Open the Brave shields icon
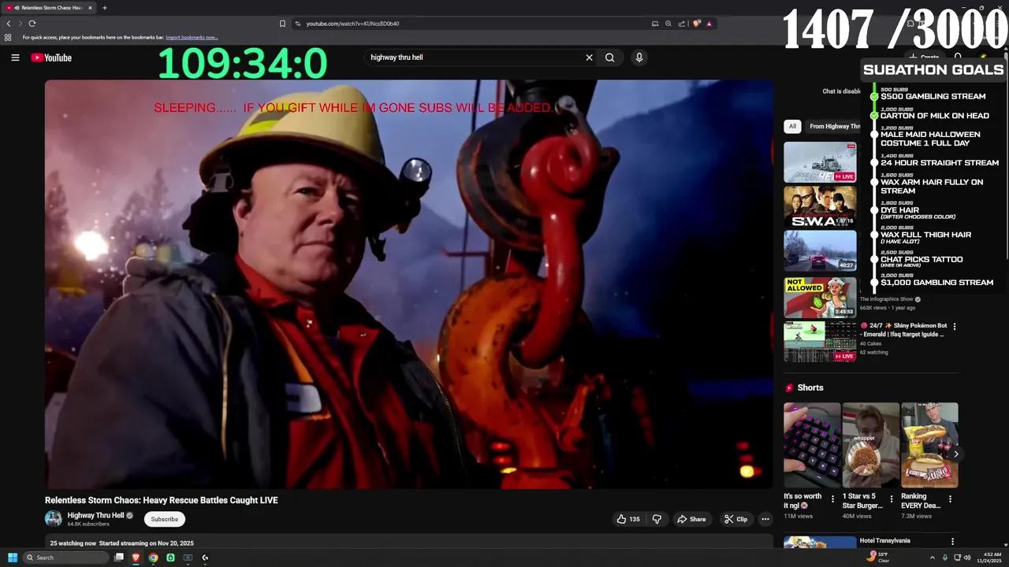Screen dimensions: 1009x567 [x=696, y=24]
